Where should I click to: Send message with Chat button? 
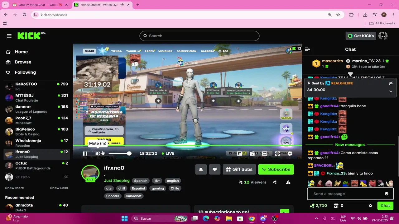(x=385, y=206)
